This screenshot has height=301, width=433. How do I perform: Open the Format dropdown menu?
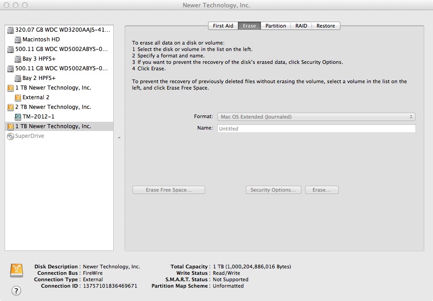tap(316, 117)
